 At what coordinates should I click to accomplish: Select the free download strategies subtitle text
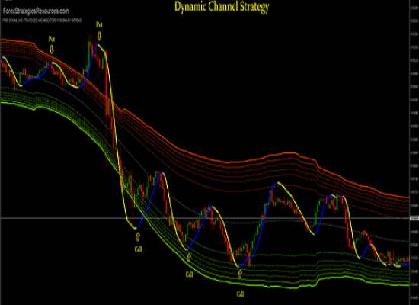point(42,21)
